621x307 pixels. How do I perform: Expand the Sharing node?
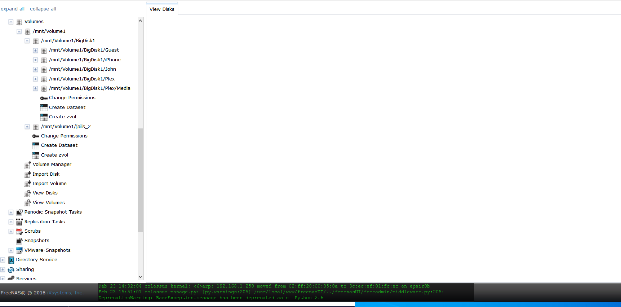(x=3, y=269)
